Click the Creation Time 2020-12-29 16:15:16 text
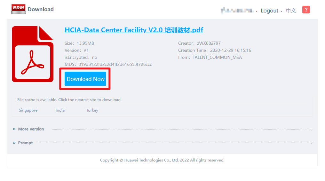The height and width of the screenshot is (181, 325). pos(215,50)
